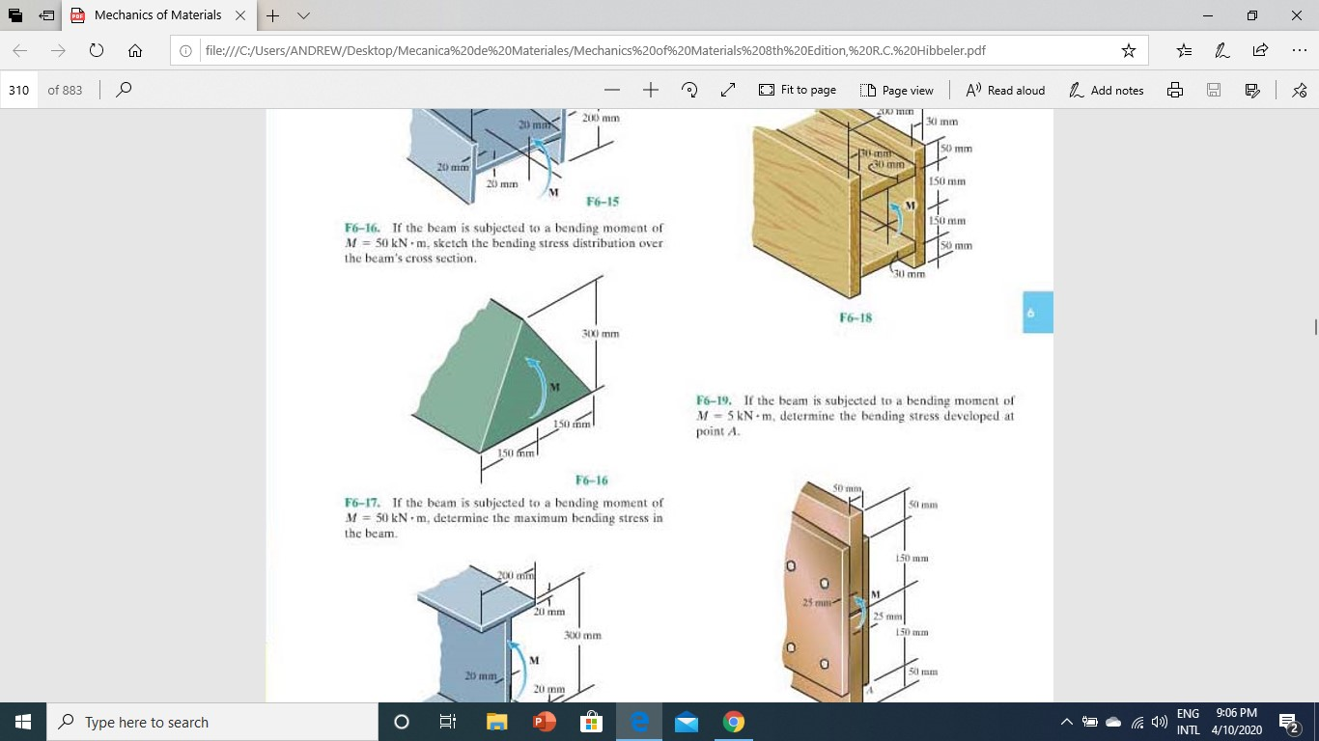Screen dimensions: 1319x741
Task: Switch to Edge taskbar icon
Action: (x=638, y=722)
